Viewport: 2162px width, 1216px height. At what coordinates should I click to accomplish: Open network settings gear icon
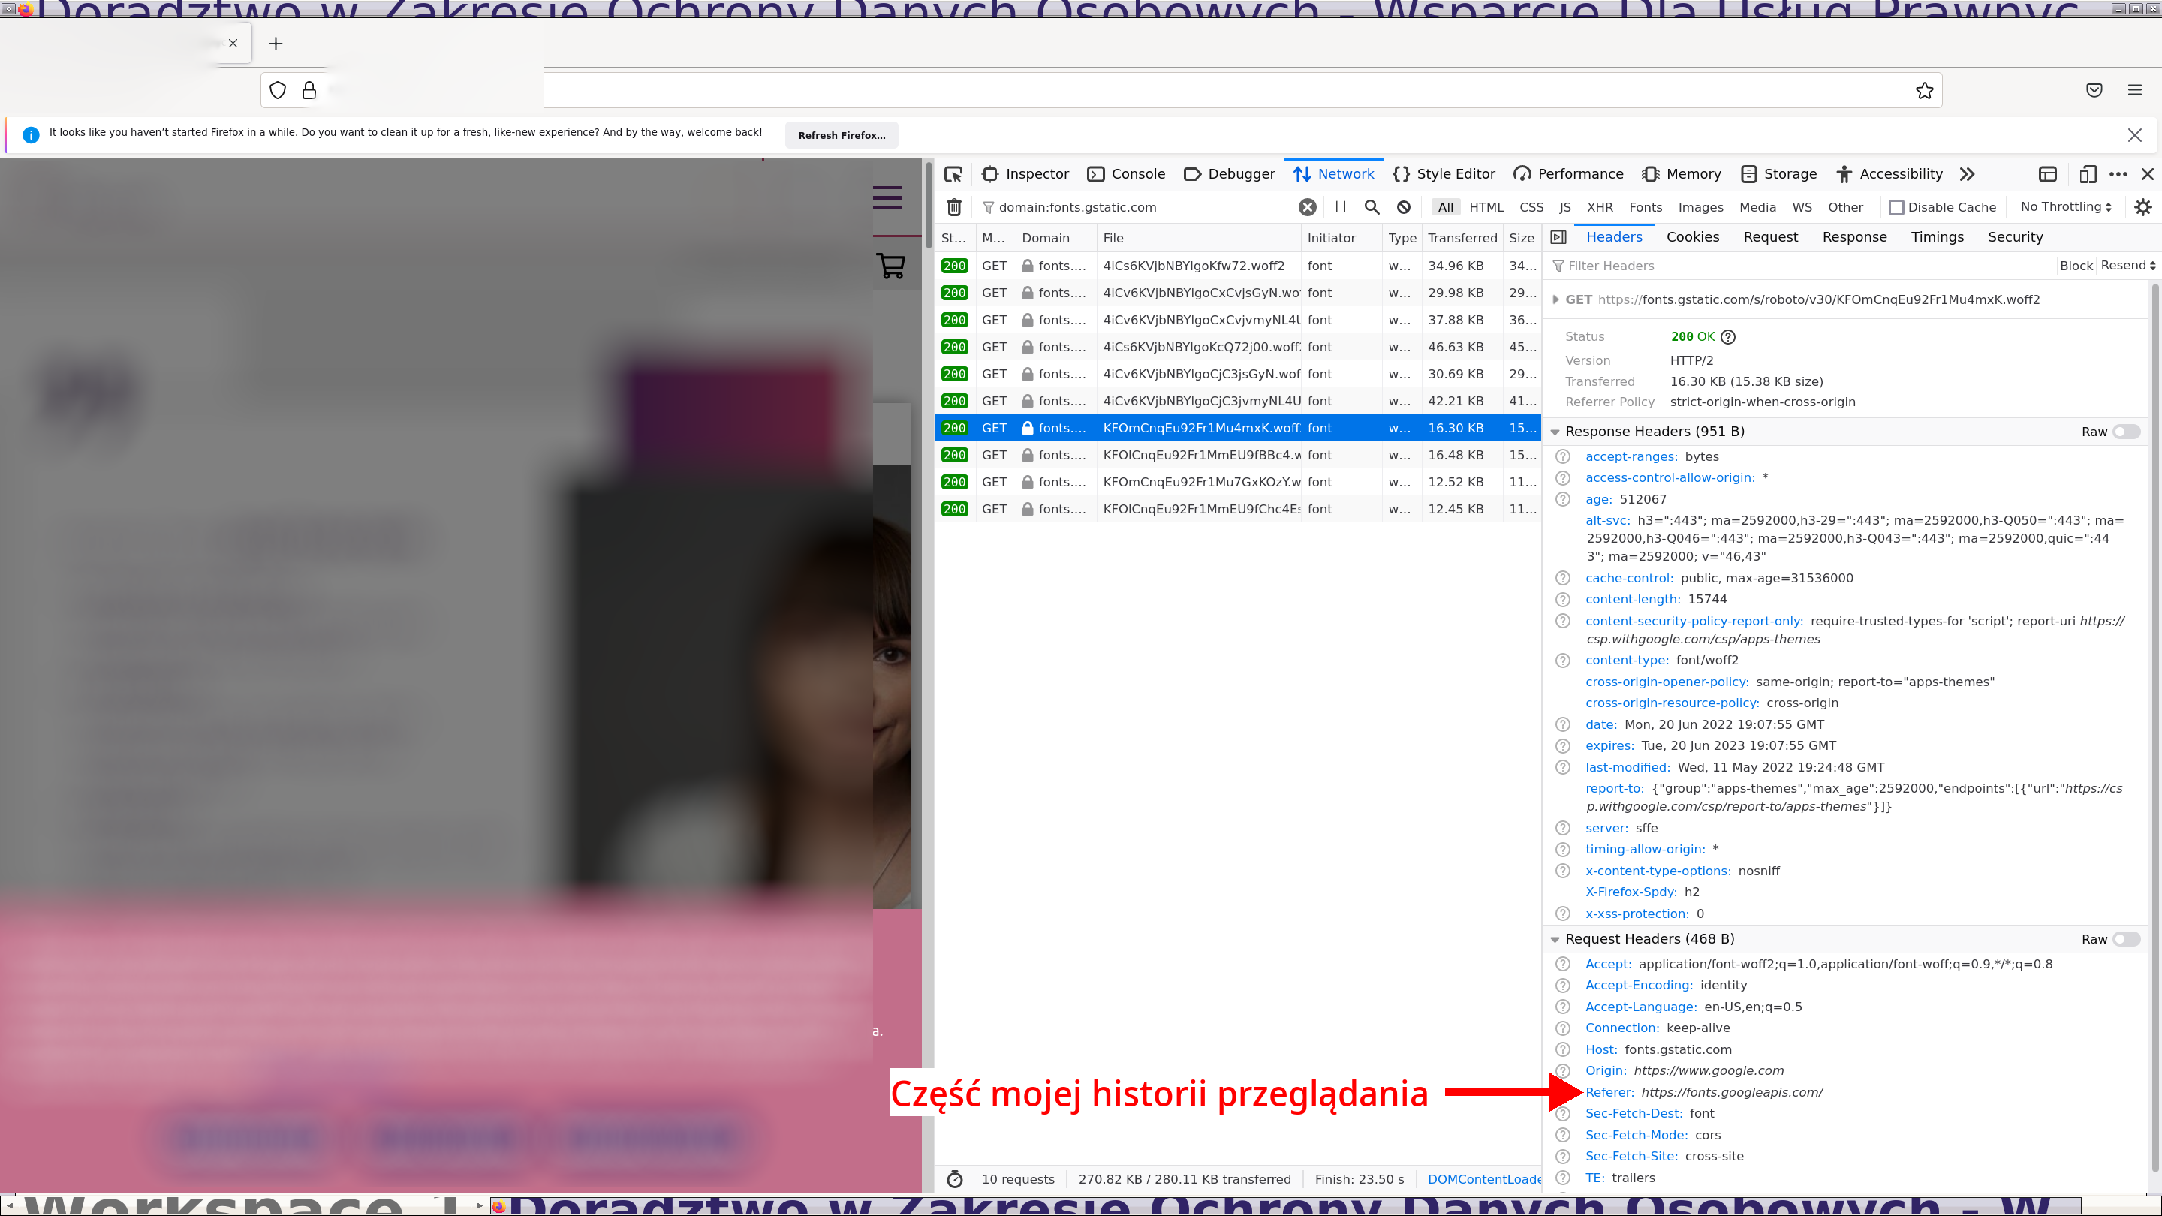coord(2142,207)
